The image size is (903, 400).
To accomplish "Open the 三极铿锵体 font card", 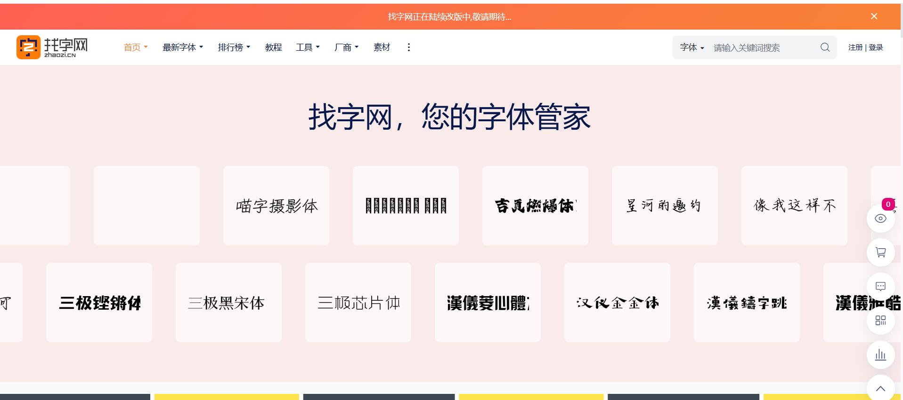I will [99, 302].
